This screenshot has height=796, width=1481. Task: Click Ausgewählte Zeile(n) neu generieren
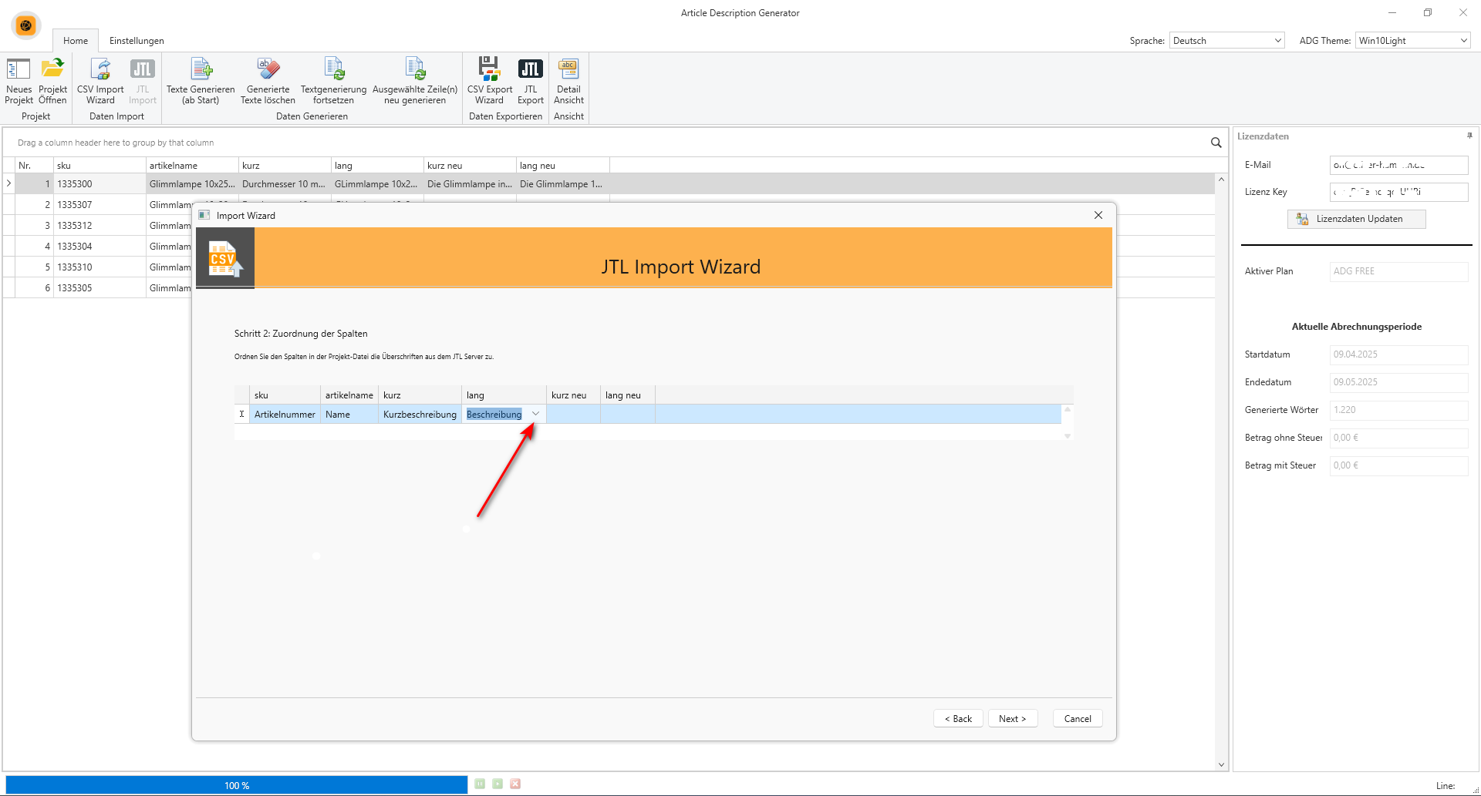tap(415, 80)
